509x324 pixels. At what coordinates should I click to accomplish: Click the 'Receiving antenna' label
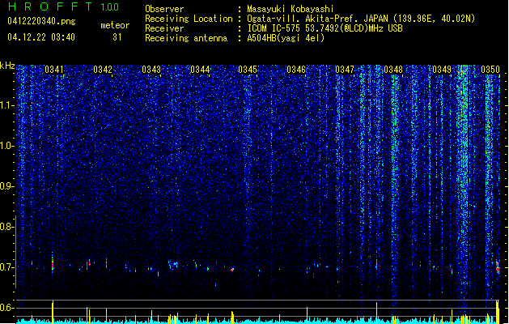tap(186, 38)
